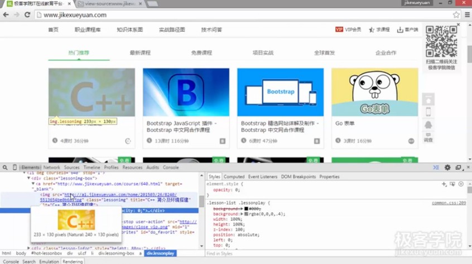Open DevTools settings gear

click(447, 167)
